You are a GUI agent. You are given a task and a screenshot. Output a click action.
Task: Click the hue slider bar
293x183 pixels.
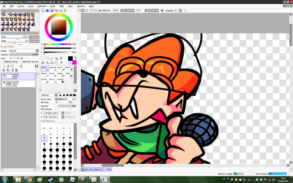pos(57,44)
